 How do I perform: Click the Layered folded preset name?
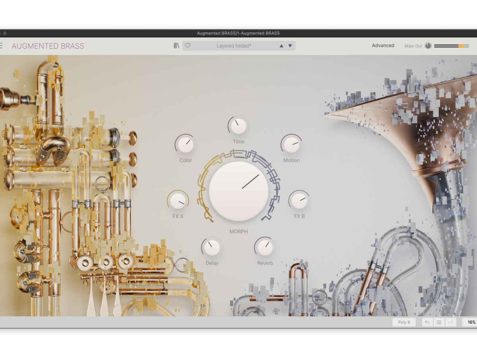pyautogui.click(x=234, y=46)
